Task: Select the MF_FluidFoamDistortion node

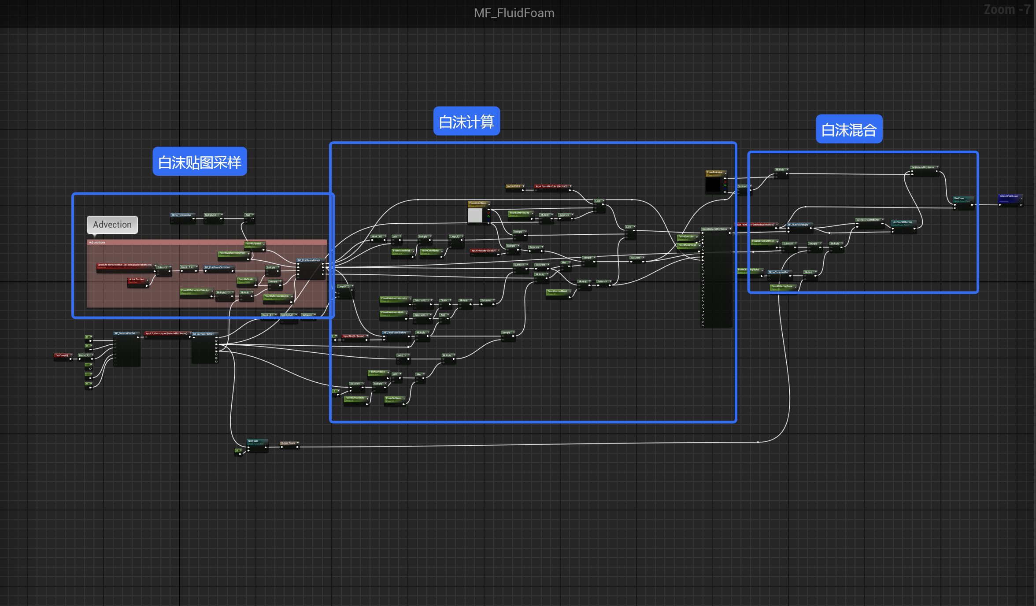Action: pos(218,267)
